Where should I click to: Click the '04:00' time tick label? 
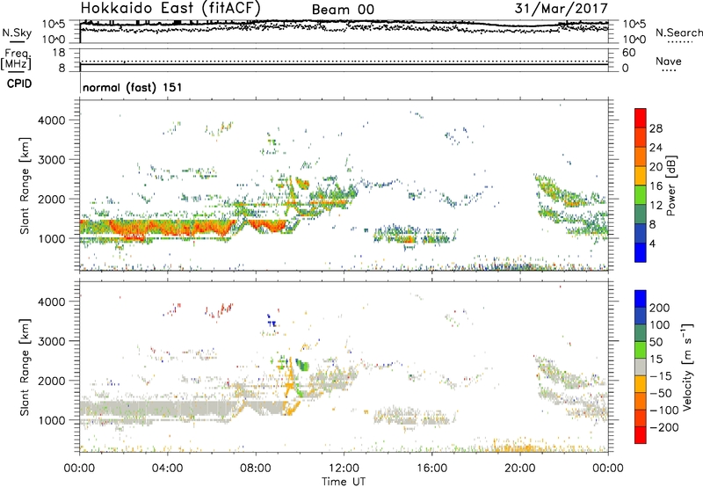[167, 469]
